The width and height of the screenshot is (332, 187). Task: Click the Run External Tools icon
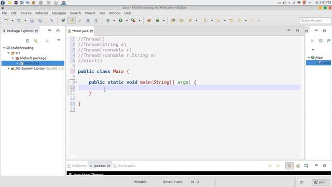point(133,20)
